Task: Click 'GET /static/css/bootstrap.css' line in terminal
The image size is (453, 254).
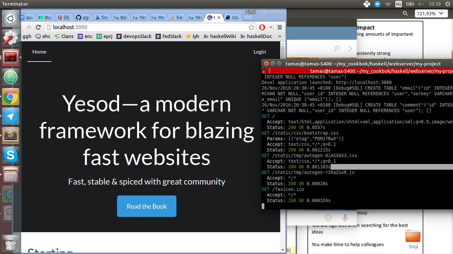Action: click(301, 133)
